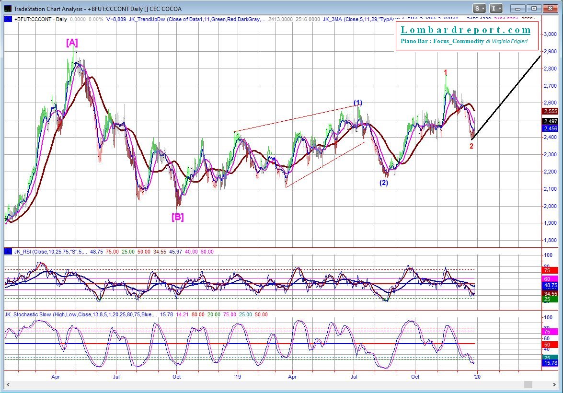Click the 1,800 price axis label

tap(550, 240)
